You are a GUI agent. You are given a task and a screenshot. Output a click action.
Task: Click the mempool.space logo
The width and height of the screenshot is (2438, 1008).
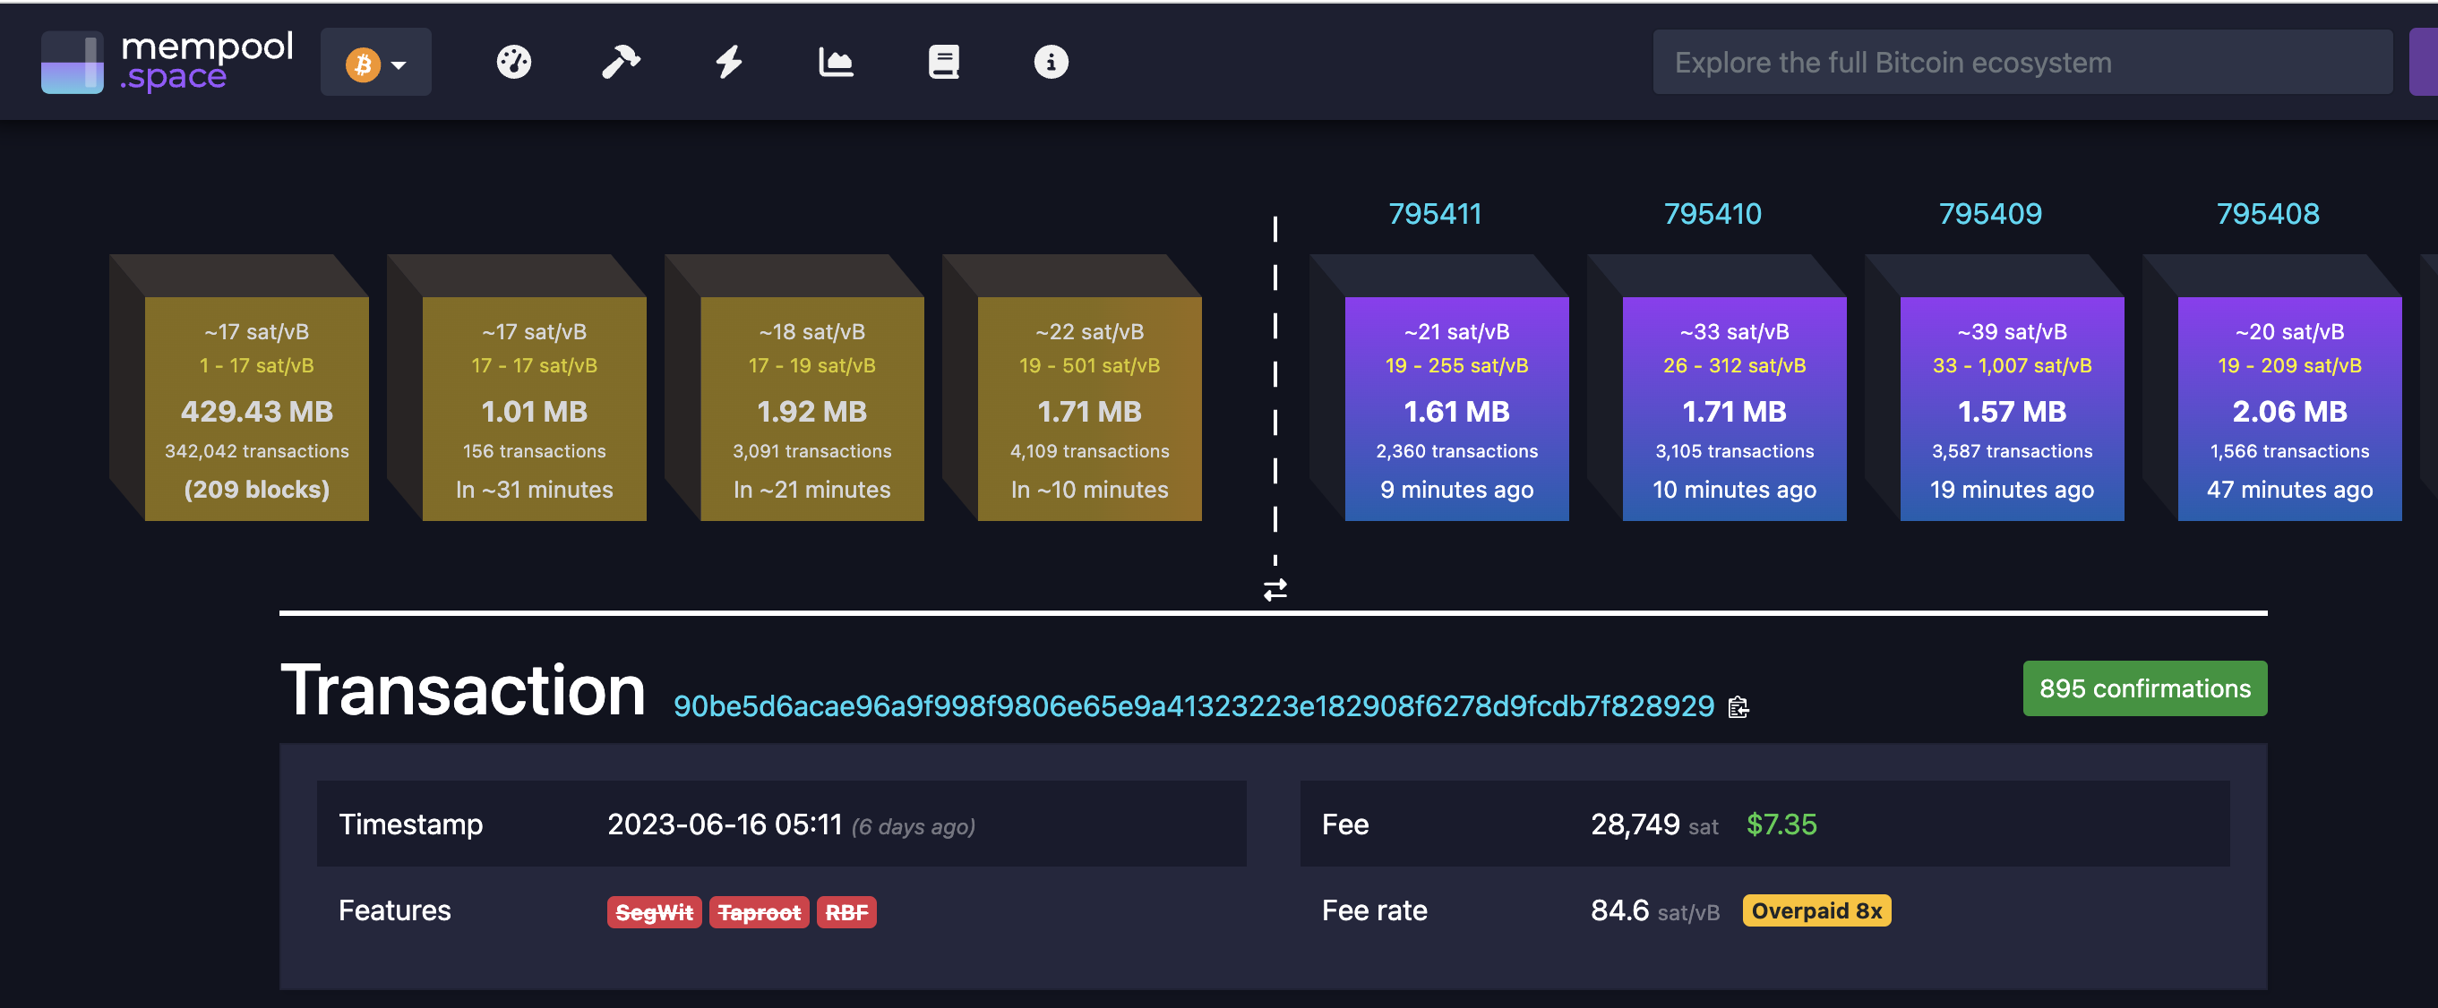pos(167,63)
